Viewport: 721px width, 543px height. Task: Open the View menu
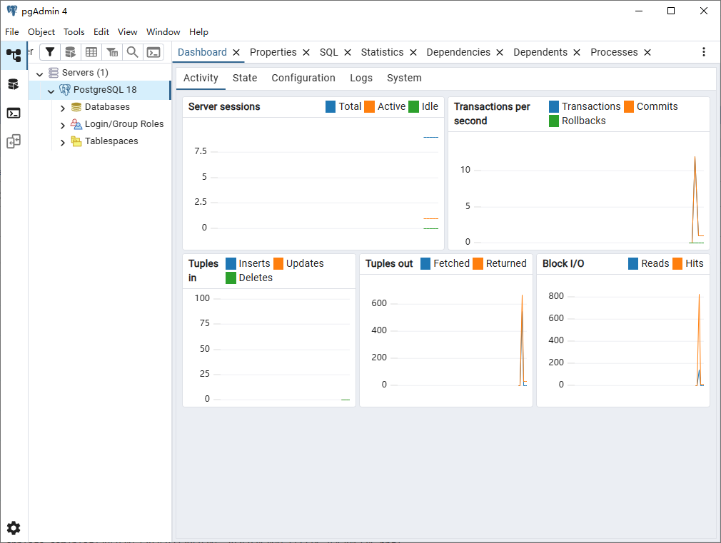[x=127, y=31]
